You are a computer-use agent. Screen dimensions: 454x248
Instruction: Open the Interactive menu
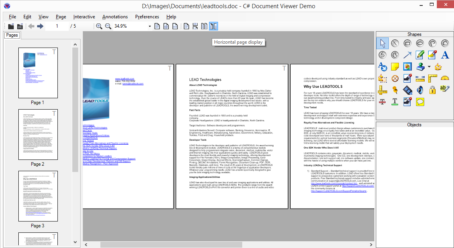click(x=84, y=17)
